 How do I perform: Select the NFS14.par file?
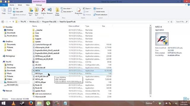pyautogui.click(x=72, y=73)
